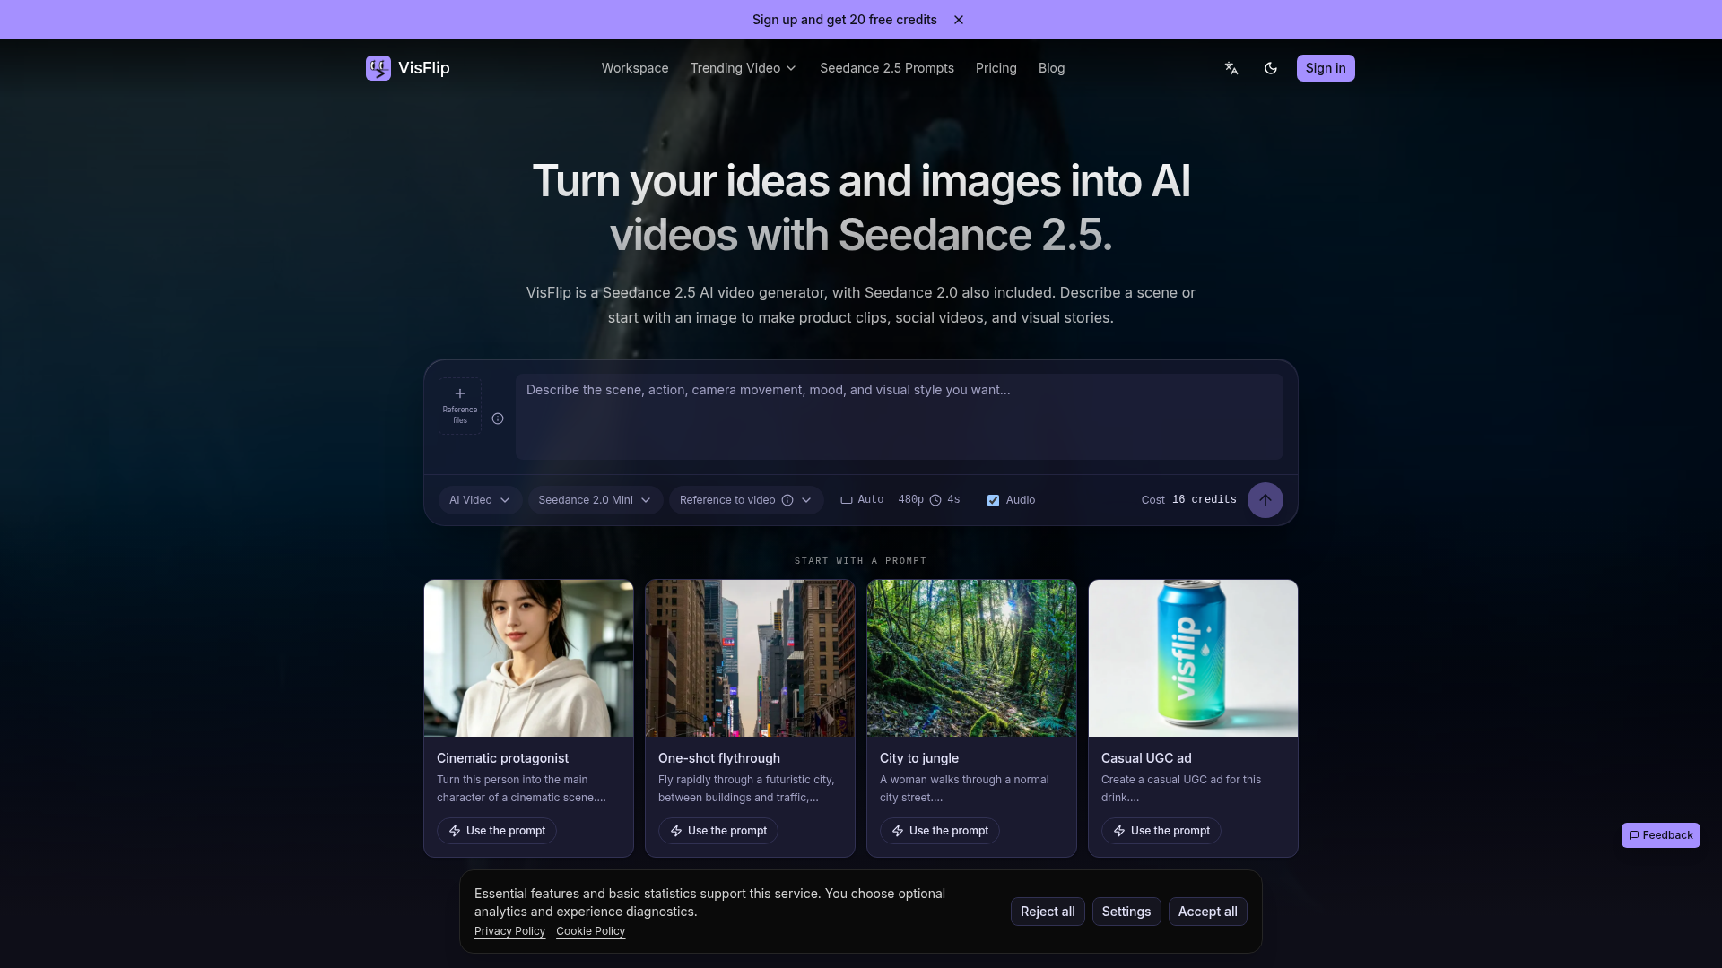Click the "16 credits" cost text
Viewport: 1722px width, 968px height.
[1205, 500]
